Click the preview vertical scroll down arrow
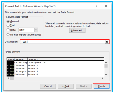 pos(106,75)
